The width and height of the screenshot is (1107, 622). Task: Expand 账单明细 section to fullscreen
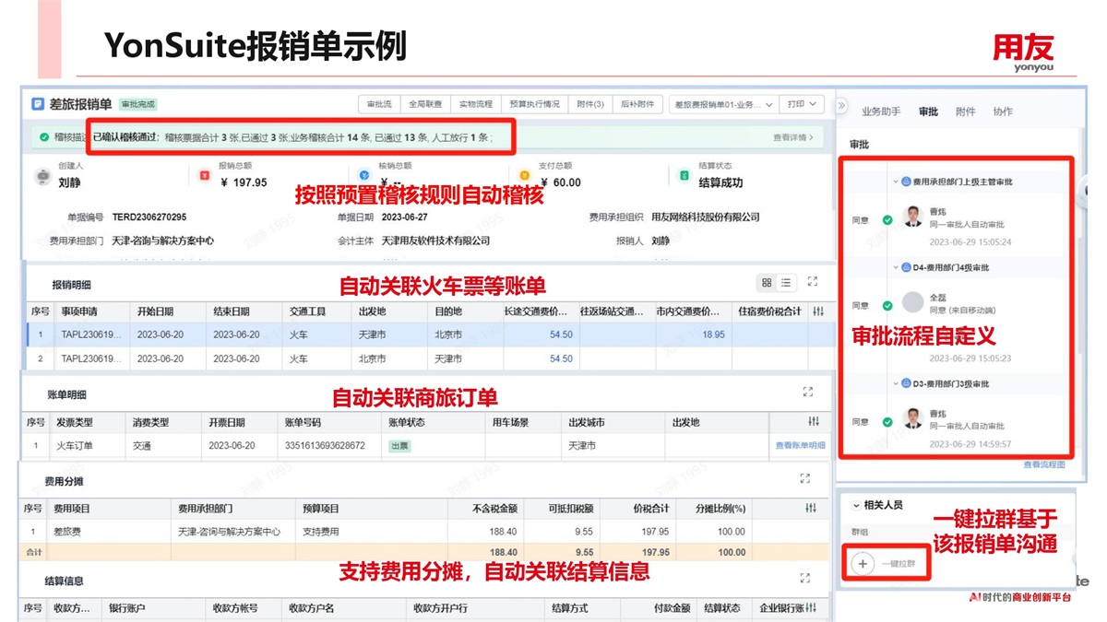(x=808, y=392)
